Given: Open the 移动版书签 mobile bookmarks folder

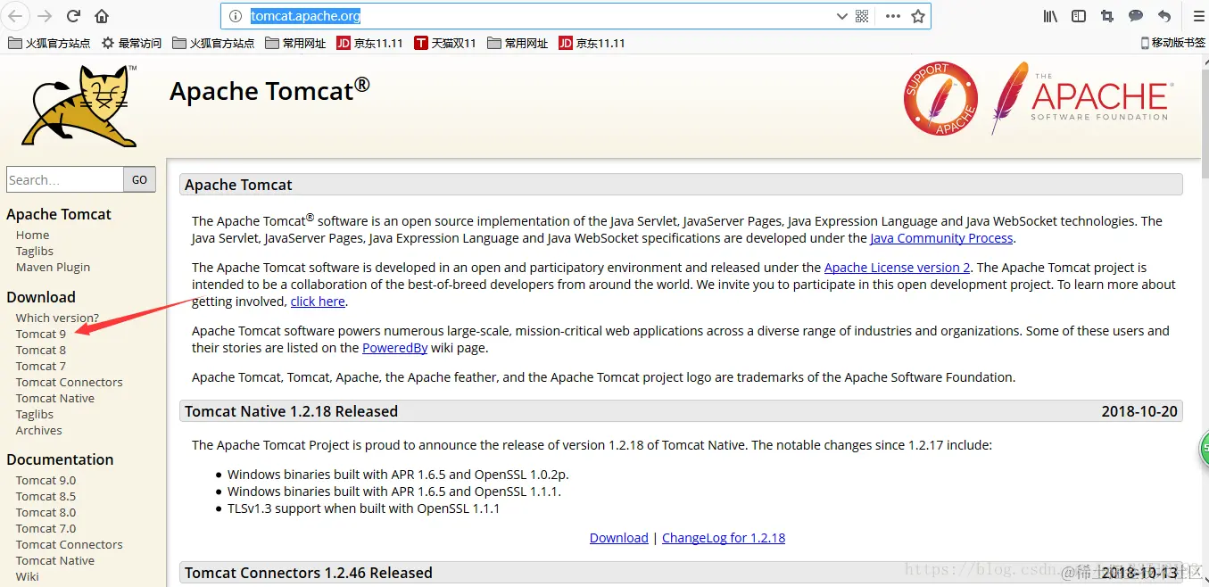Looking at the screenshot, I should (x=1173, y=43).
